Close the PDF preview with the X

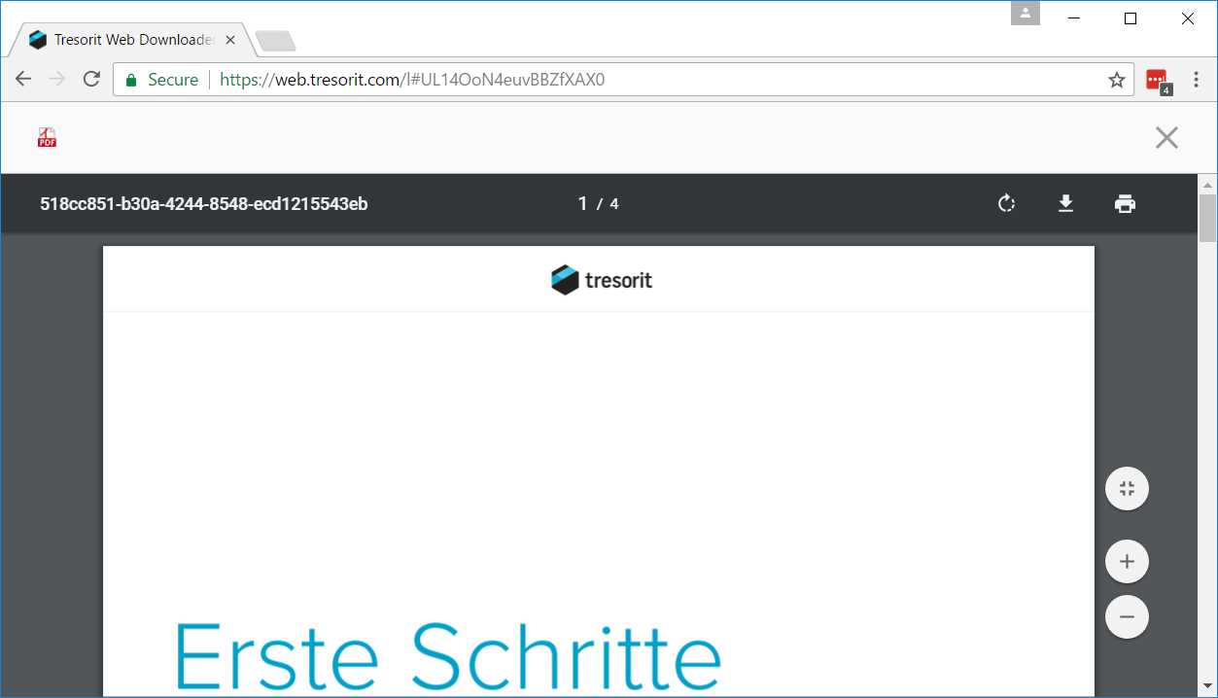click(1166, 138)
